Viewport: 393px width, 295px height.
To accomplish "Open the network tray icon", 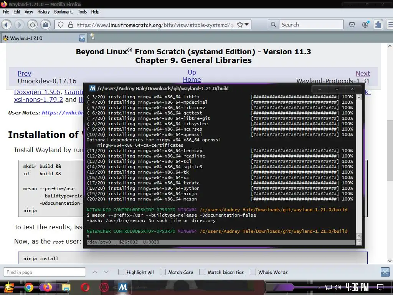I will [x=329, y=287].
